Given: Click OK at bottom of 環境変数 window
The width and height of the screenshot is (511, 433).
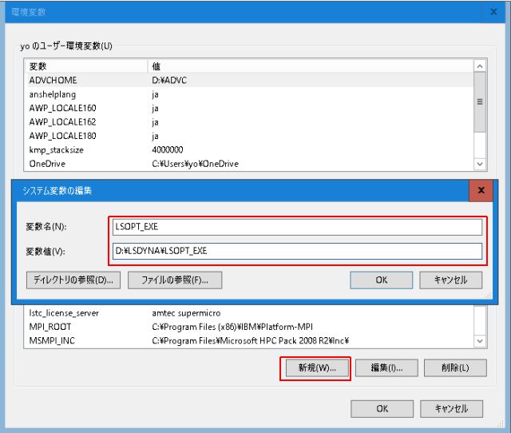Looking at the screenshot, I should pyautogui.click(x=382, y=408).
